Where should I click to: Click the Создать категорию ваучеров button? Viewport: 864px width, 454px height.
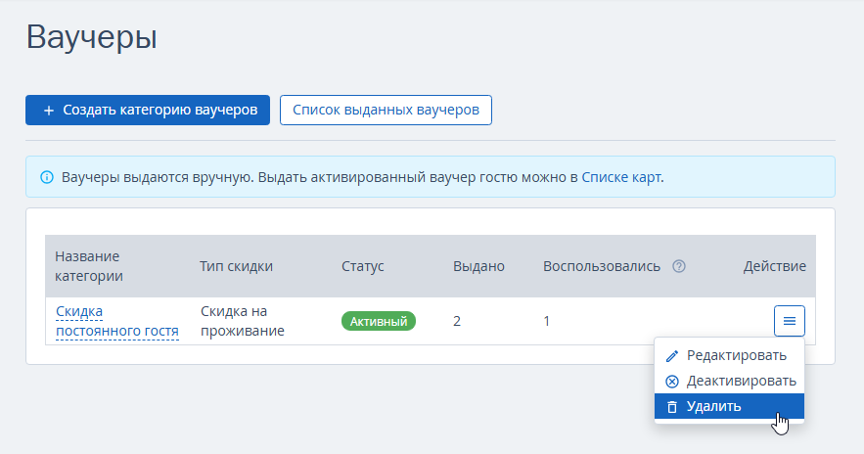click(x=148, y=111)
